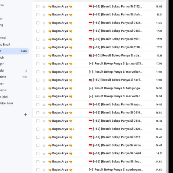173x173 pixels.
Task: Click the 'label baru' link in sidebar
Action: pyautogui.click(x=6, y=103)
